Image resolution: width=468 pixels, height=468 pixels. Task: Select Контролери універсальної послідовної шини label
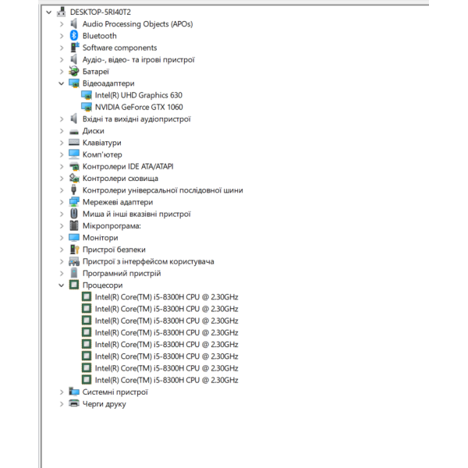point(163,190)
